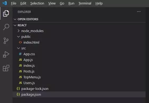This screenshot has width=149, height=103.
Task: Click the HTML icon beside index.html
Action: pyautogui.click(x=20, y=42)
